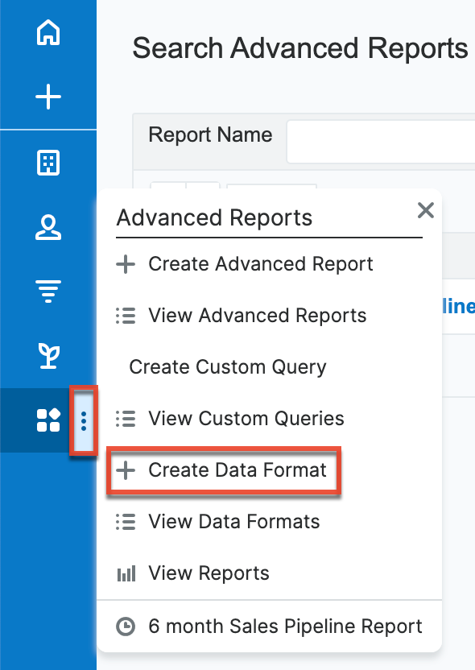
Task: Click the clock icon beside the recent report entry
Action: coord(126,626)
